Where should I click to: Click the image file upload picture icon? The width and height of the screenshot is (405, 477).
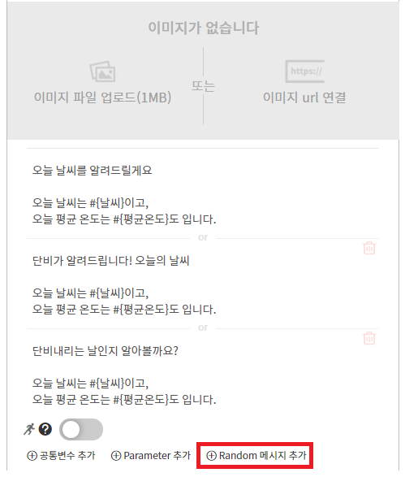click(x=102, y=72)
